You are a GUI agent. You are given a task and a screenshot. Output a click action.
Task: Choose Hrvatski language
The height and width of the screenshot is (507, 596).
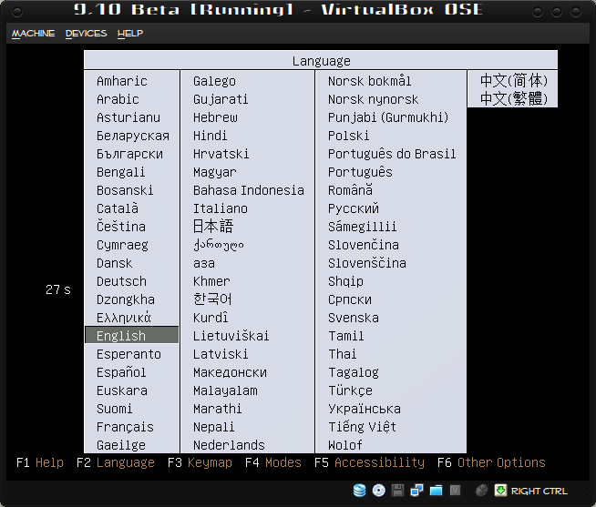221,154
